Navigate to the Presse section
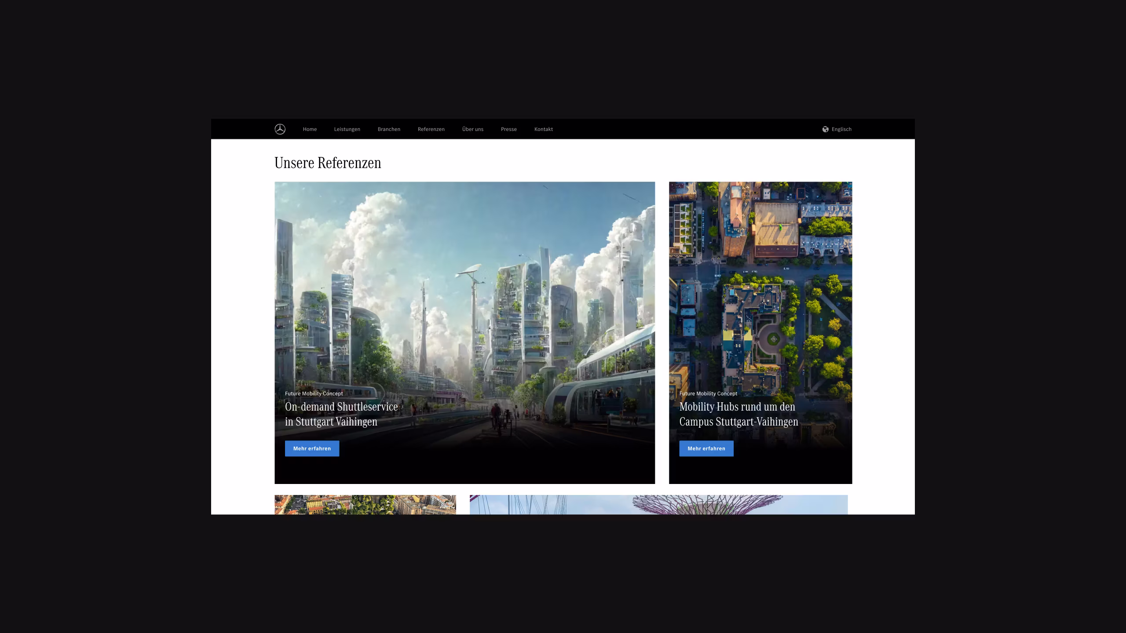Screen dimensions: 1126x633 508,129
